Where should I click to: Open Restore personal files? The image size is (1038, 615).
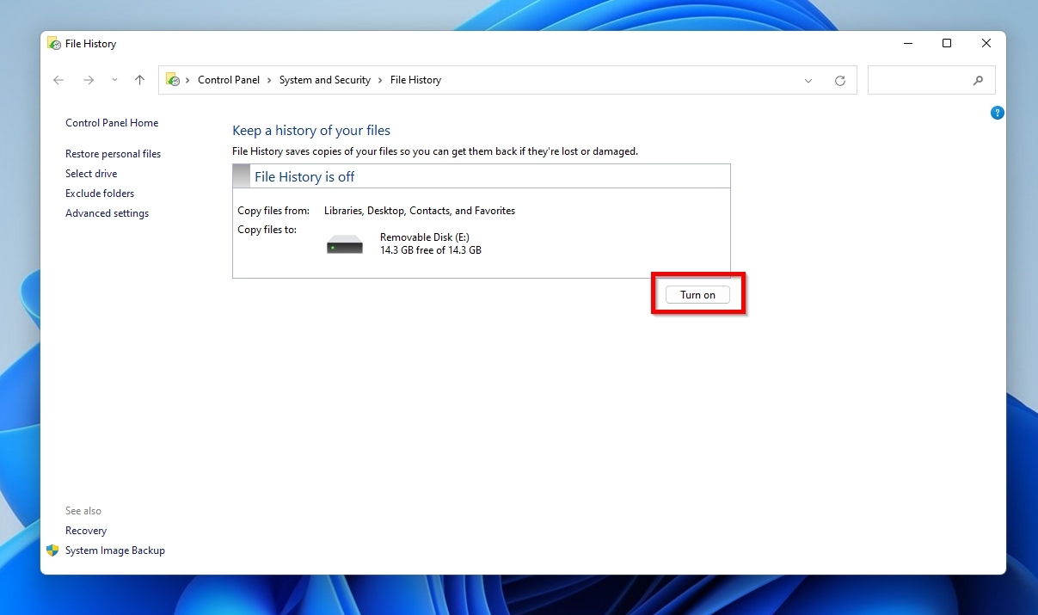coord(113,154)
